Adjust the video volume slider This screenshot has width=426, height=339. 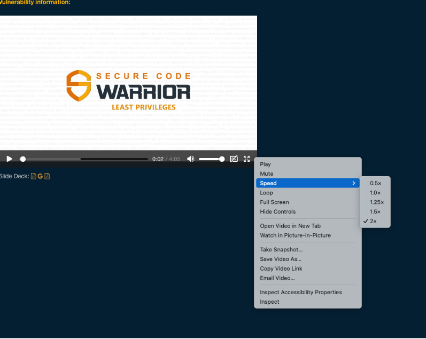pos(211,159)
